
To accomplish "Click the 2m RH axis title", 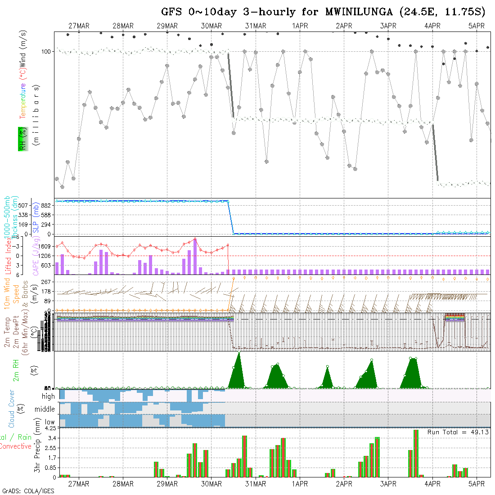I will [x=16, y=369].
